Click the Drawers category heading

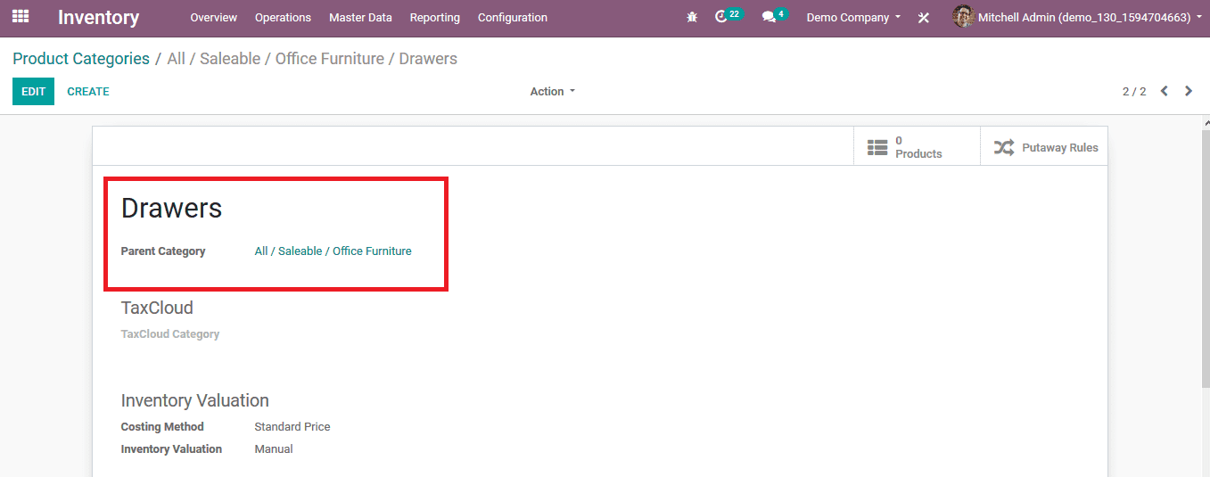click(171, 208)
